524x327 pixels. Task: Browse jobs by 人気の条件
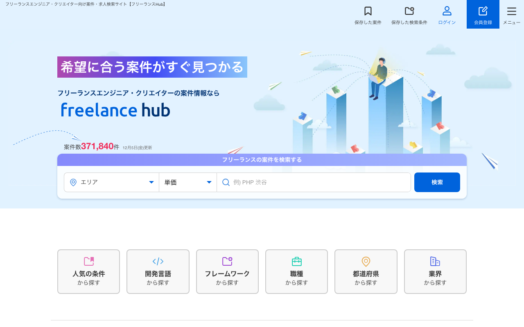88,271
